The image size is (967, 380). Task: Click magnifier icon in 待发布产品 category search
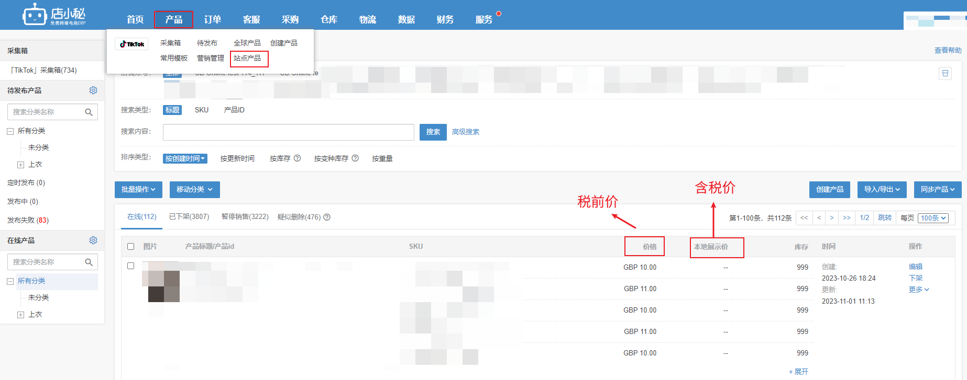[x=89, y=112]
